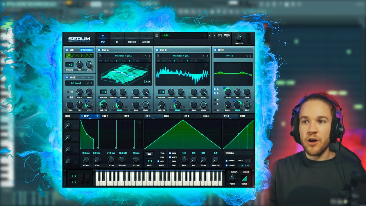Click the envelope Attack knob
366x206 pixels.
[86, 160]
